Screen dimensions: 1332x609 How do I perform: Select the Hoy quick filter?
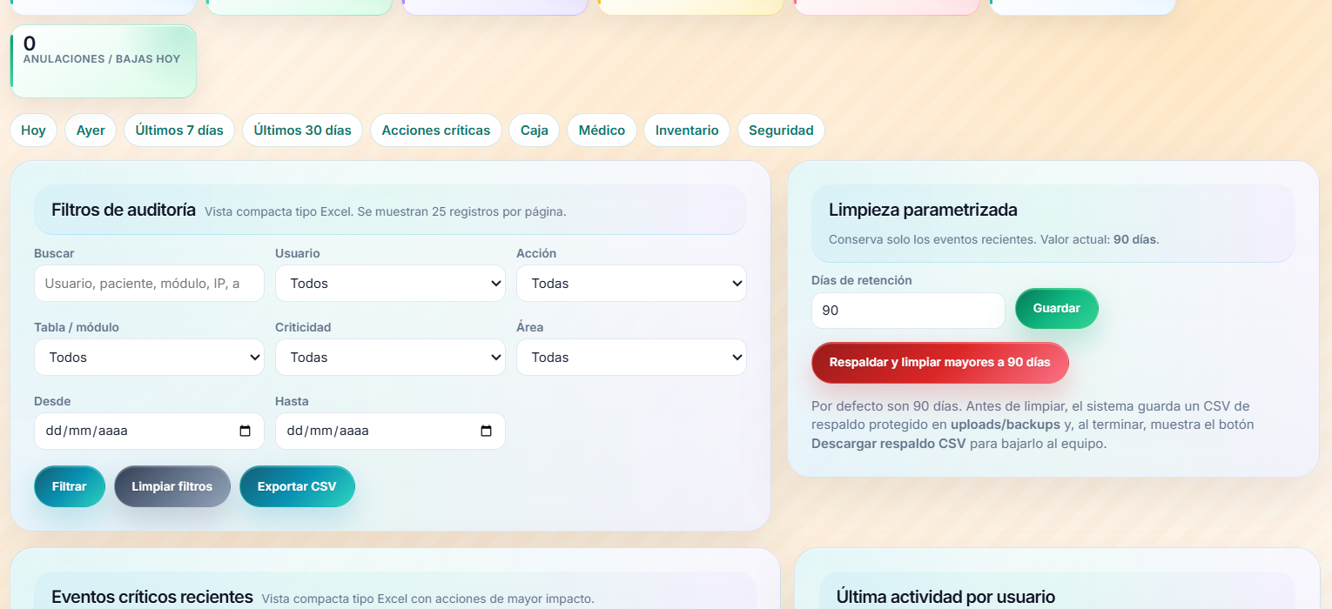33,130
